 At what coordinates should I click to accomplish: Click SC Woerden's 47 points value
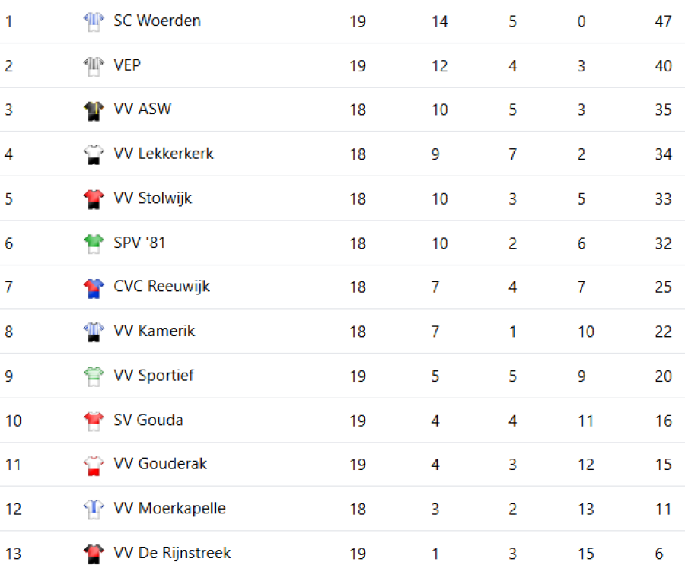click(x=663, y=21)
